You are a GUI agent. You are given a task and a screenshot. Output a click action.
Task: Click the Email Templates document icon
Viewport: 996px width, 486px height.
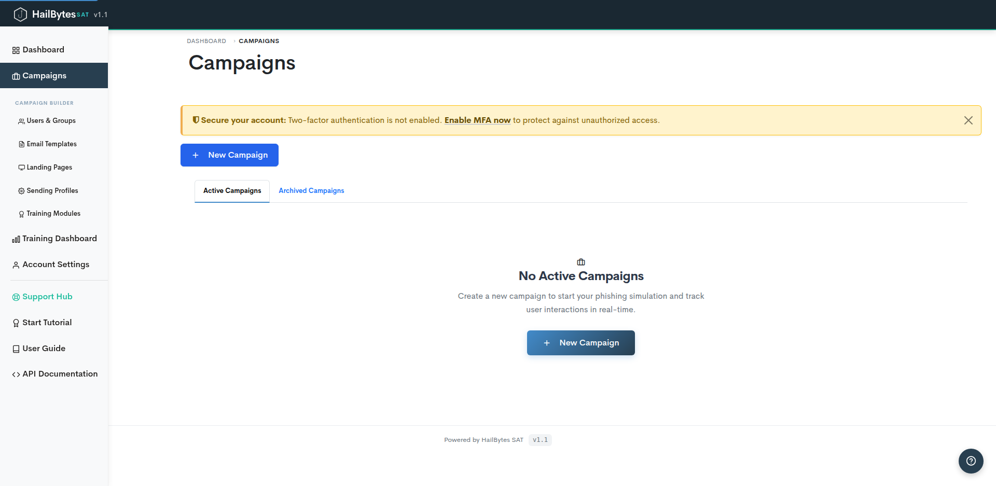21,144
